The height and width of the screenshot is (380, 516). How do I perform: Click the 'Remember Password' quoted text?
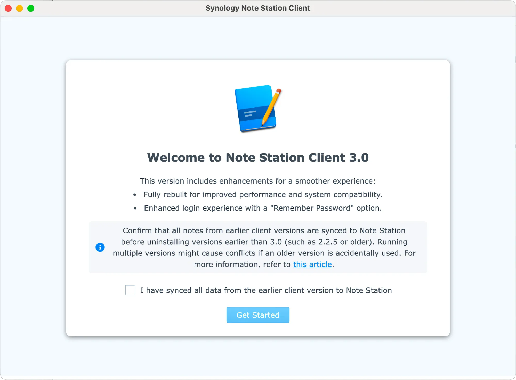[312, 208]
